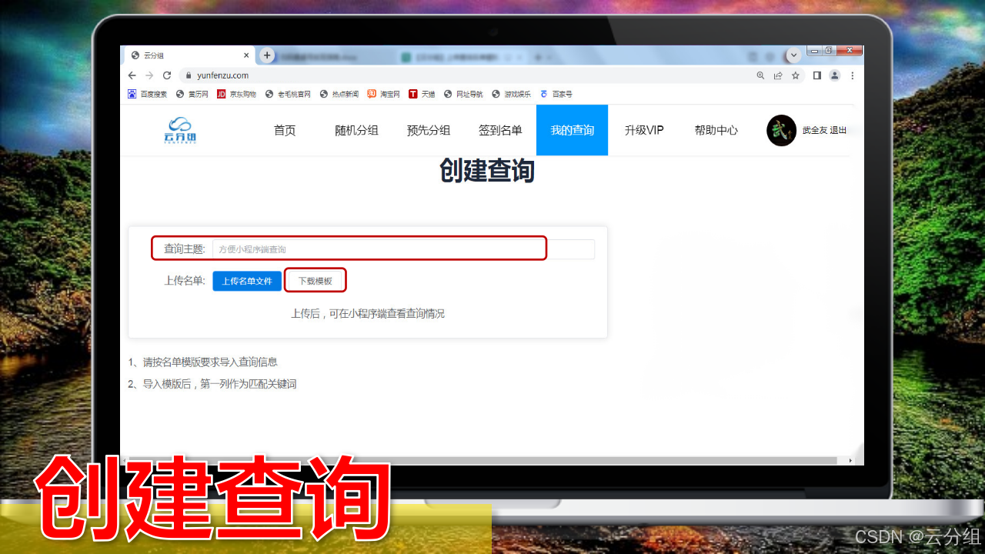Open a new tab with plus button
This screenshot has height=554, width=985.
point(267,55)
